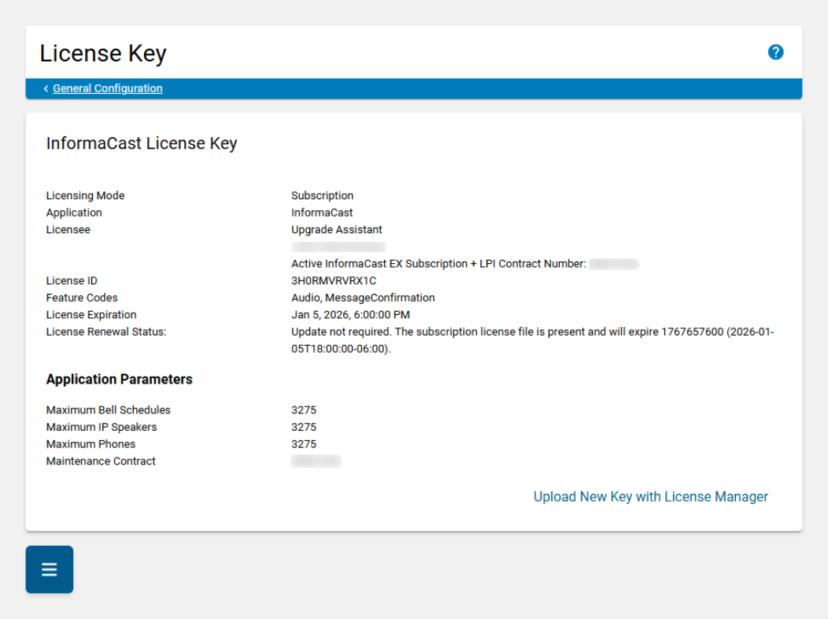This screenshot has width=828, height=619.
Task: Click the Subscription value
Action: [322, 196]
